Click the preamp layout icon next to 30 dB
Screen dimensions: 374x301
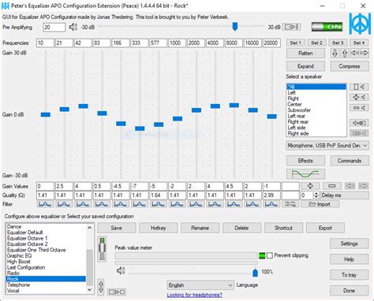(x=291, y=27)
